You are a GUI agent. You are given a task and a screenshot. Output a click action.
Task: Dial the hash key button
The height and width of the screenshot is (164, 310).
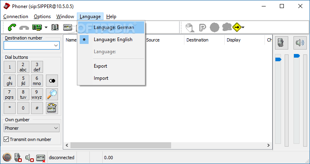point(37,108)
